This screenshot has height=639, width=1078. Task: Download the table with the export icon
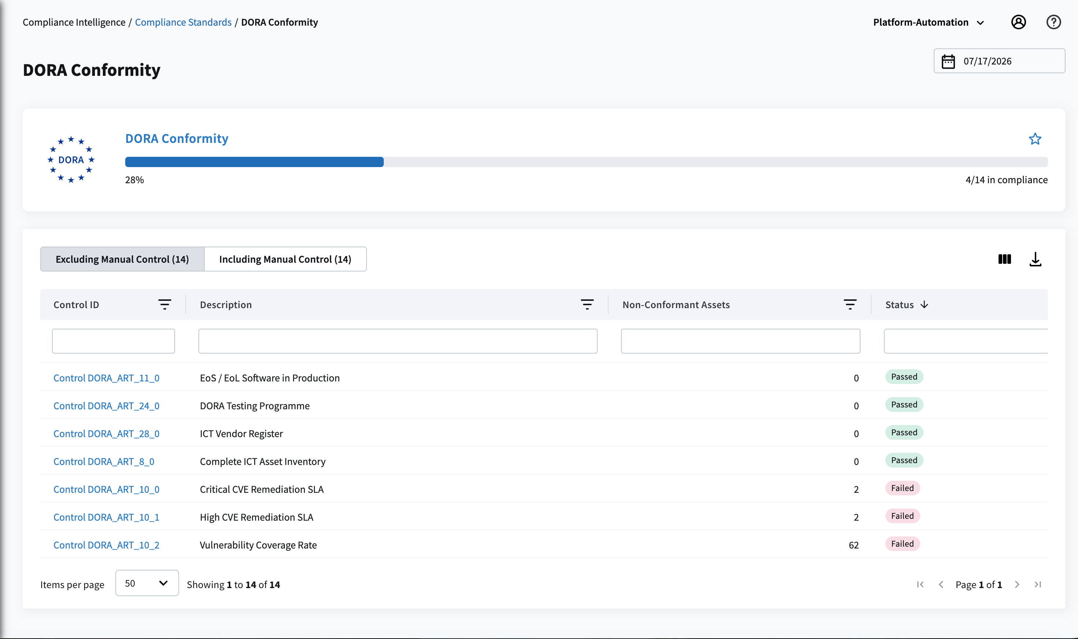(x=1035, y=259)
